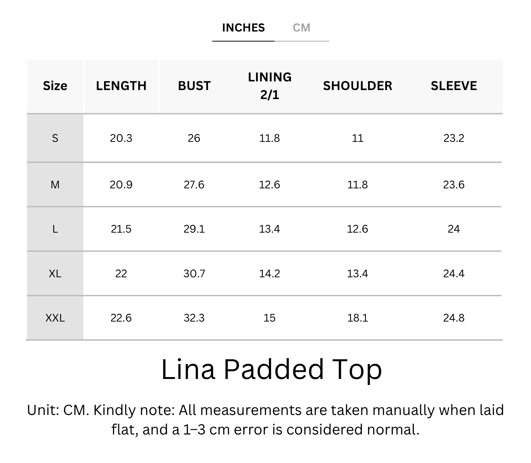This screenshot has width=531, height=463.
Task: Click the XL length value 22
Action: (121, 274)
